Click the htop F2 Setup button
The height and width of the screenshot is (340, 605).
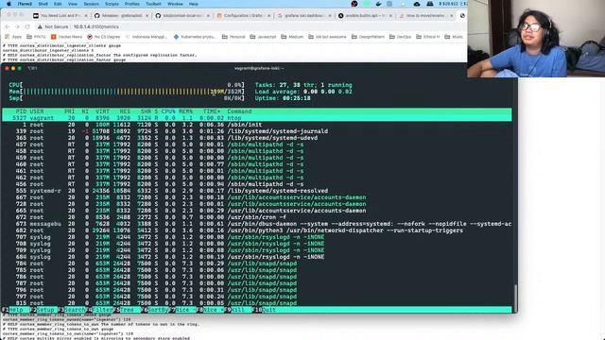pos(45,310)
